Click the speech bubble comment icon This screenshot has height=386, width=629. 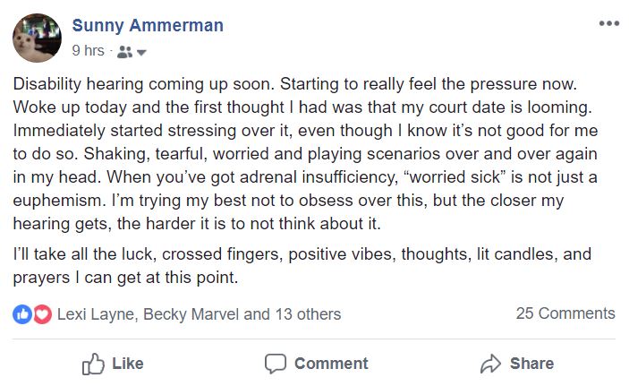coord(276,363)
